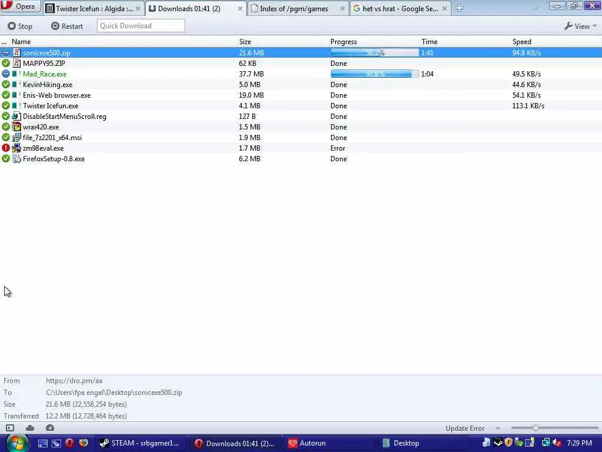Toggle the panels icon in status bar
This screenshot has height=452, width=602.
point(10,428)
